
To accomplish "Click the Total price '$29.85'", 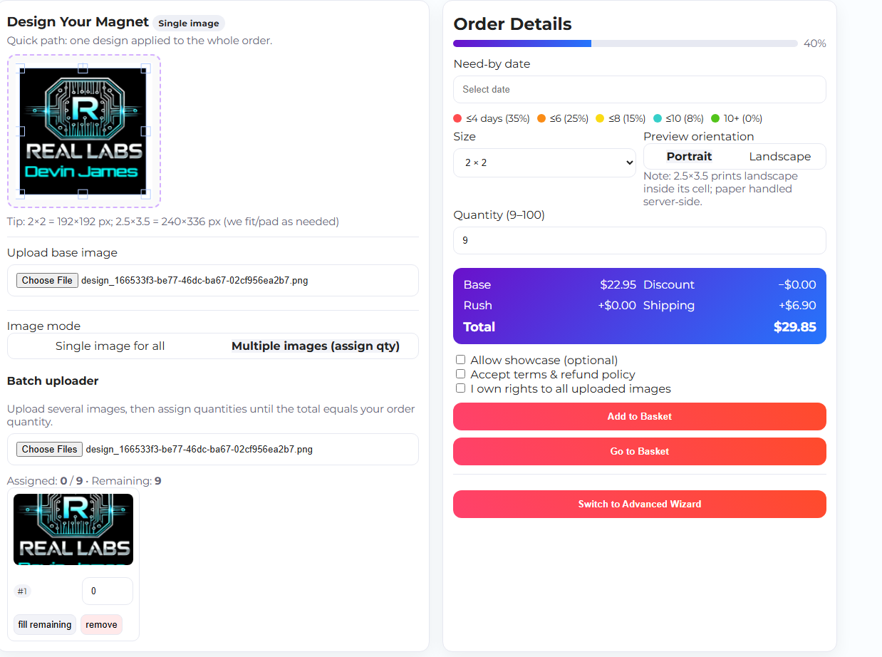I will tap(795, 327).
